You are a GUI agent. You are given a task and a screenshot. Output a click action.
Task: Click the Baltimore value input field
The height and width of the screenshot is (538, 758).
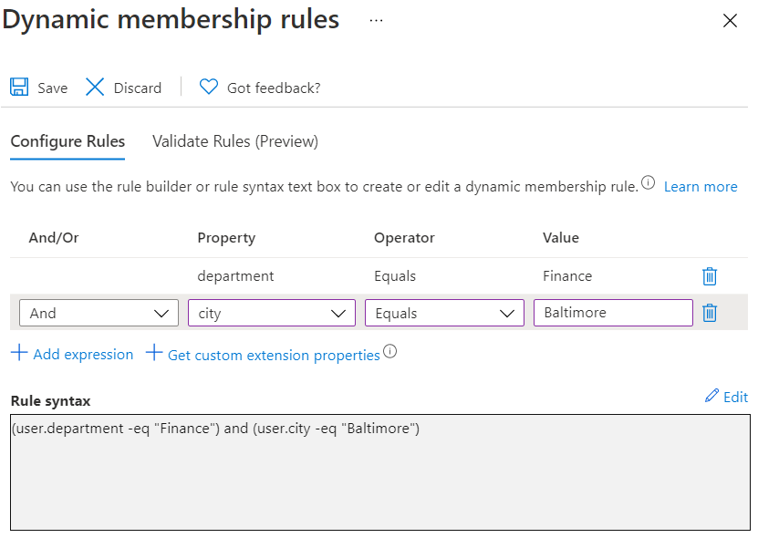(x=613, y=313)
